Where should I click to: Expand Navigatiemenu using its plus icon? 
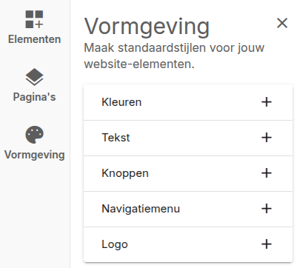tap(267, 209)
